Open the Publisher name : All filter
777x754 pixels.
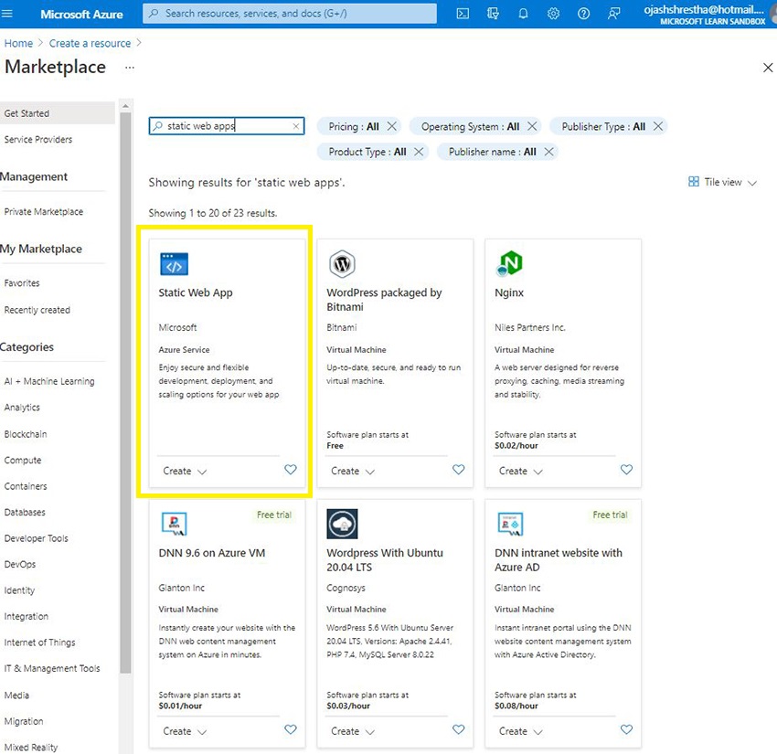point(492,152)
